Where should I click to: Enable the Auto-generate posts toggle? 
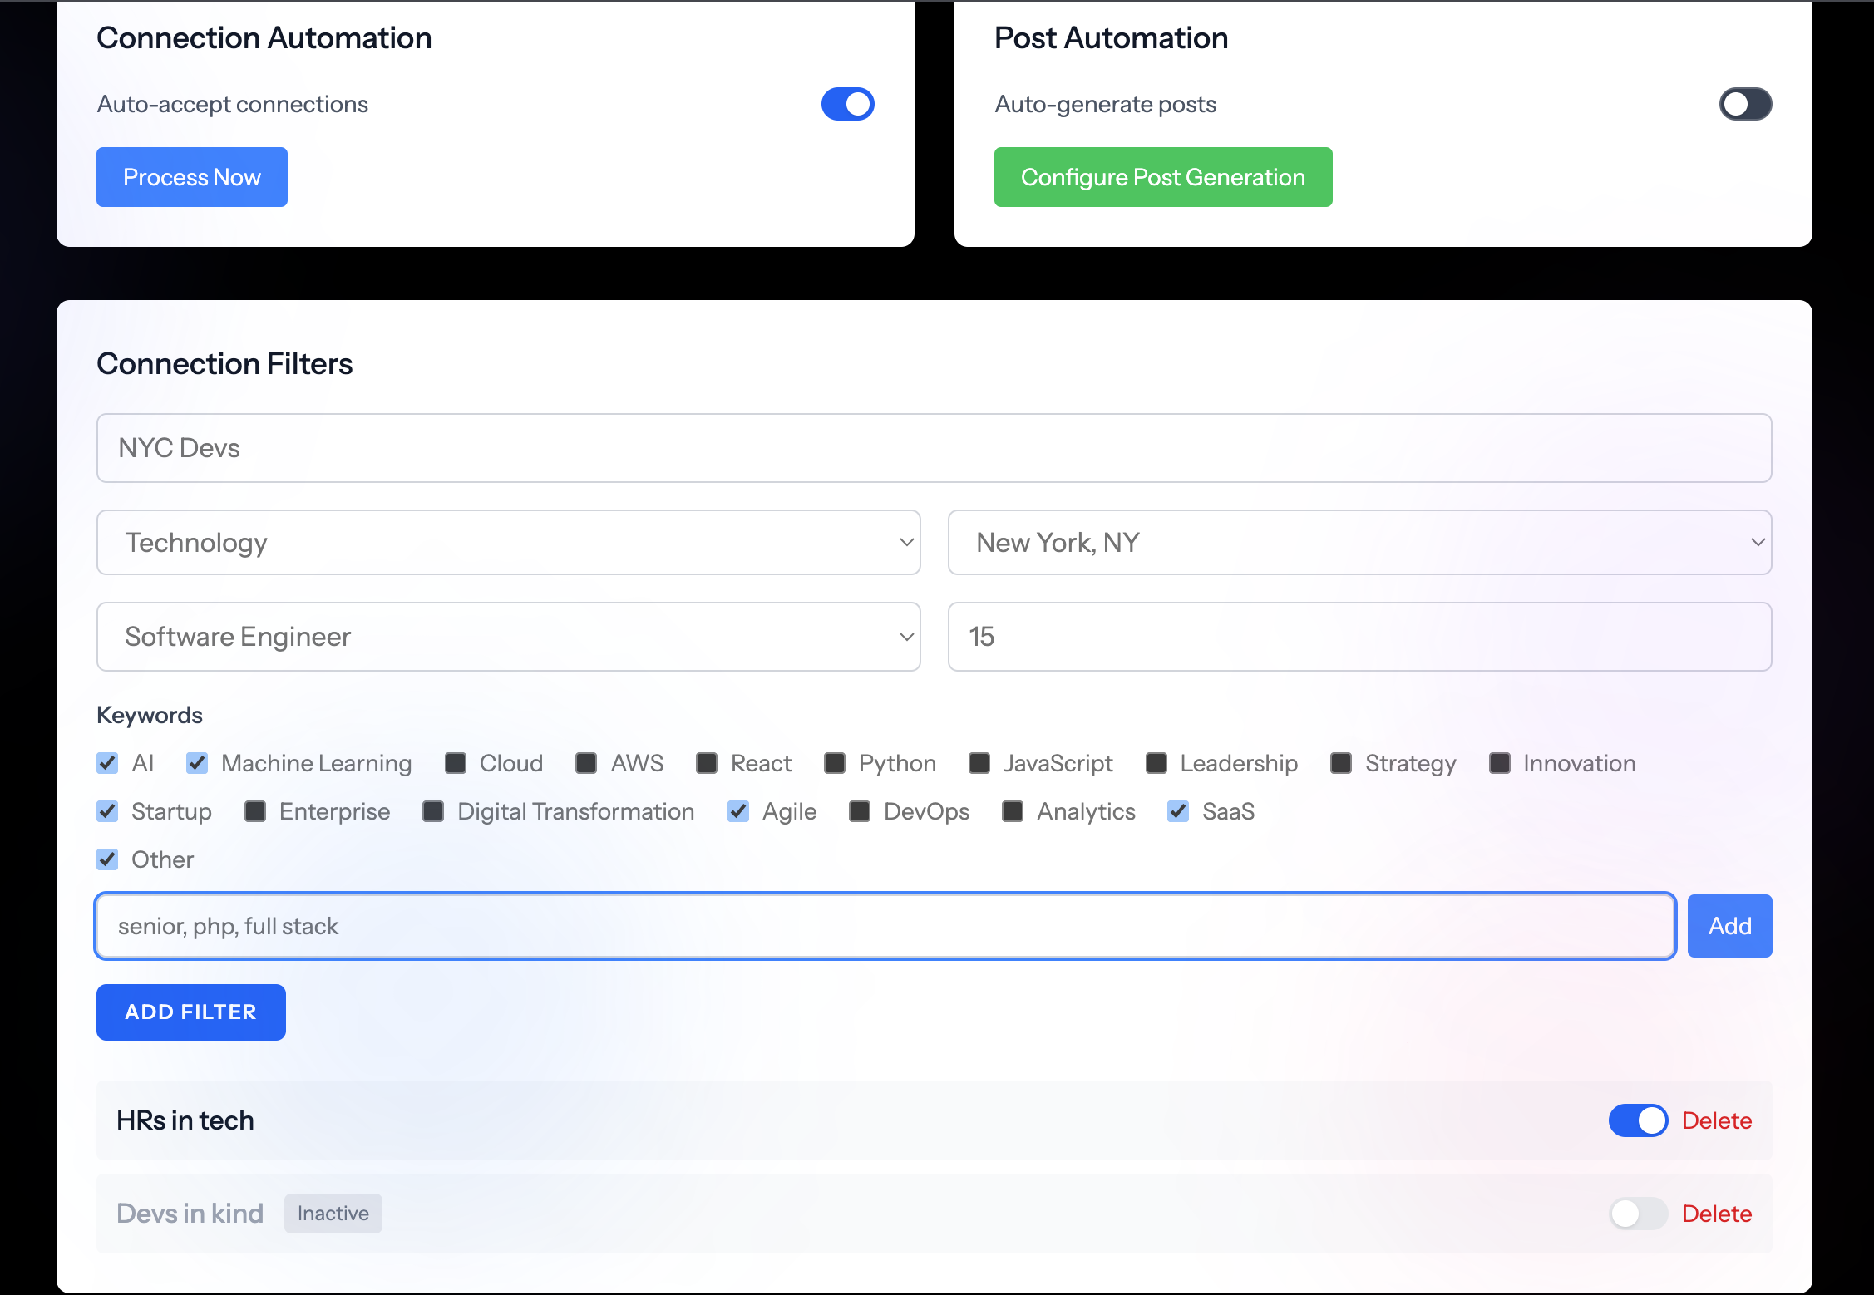(1745, 104)
